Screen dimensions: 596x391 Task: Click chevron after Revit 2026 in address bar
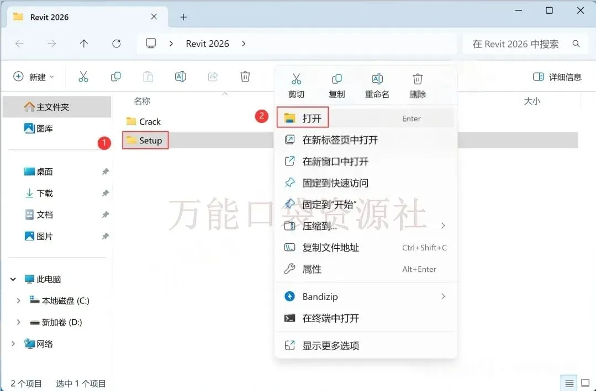click(244, 44)
